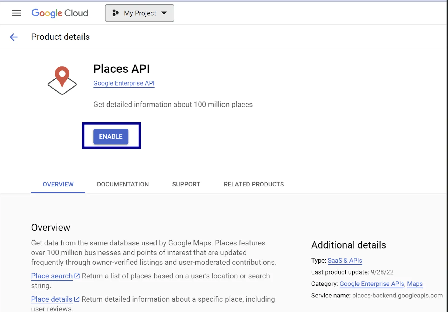Click the service name places-backend.googleapis.com
Image resolution: width=448 pixels, height=312 pixels.
point(397,296)
